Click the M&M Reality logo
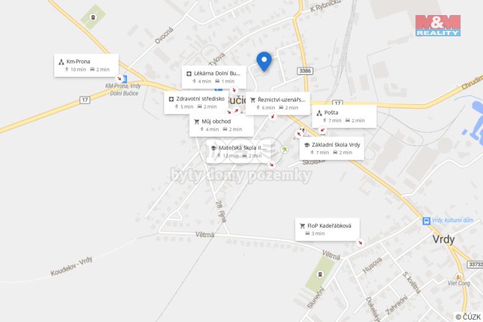This screenshot has height=322, width=483. tap(438, 25)
